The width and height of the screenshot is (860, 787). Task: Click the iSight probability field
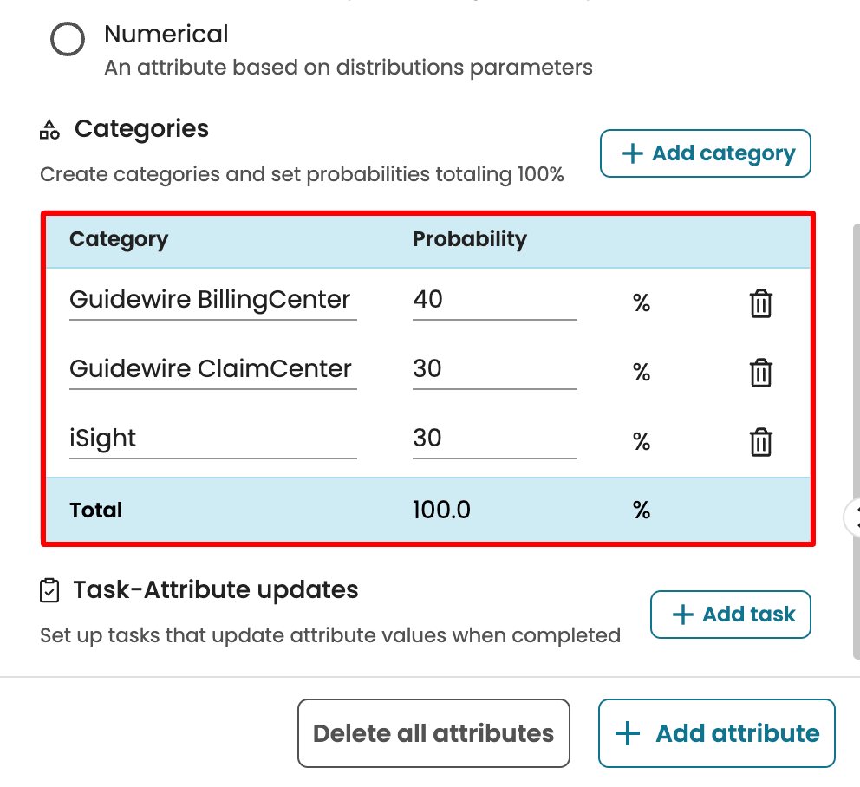click(x=494, y=439)
